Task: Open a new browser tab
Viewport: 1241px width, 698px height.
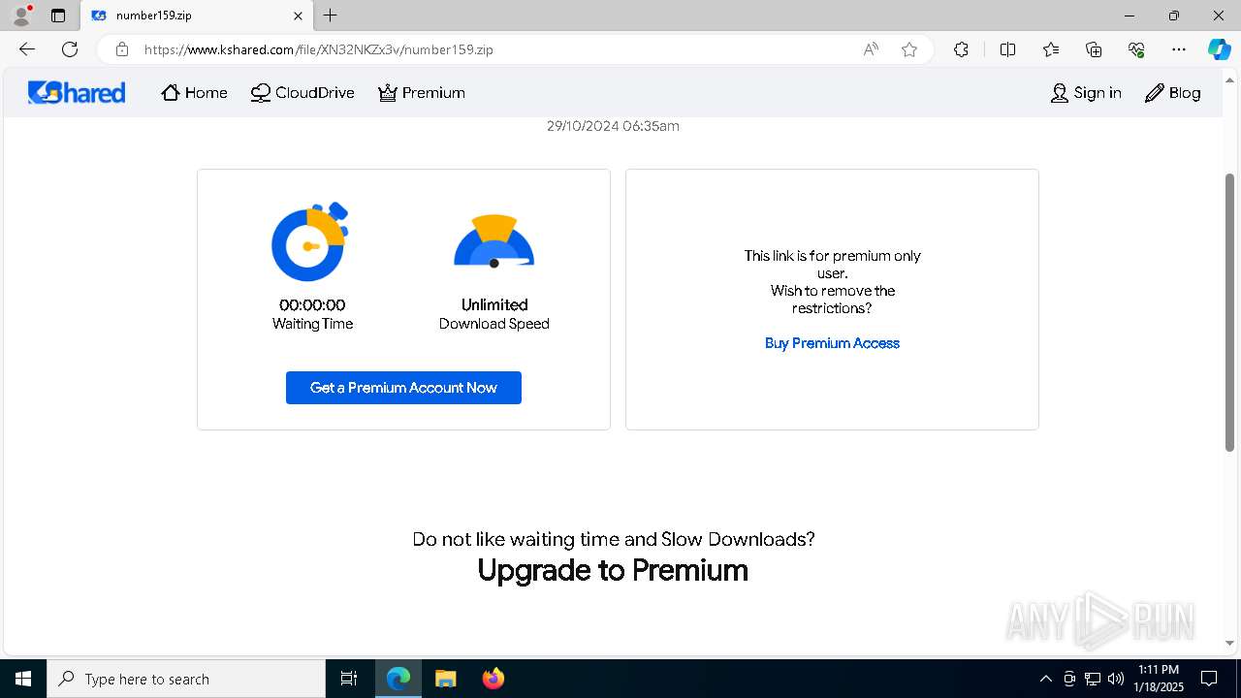Action: pos(331,16)
